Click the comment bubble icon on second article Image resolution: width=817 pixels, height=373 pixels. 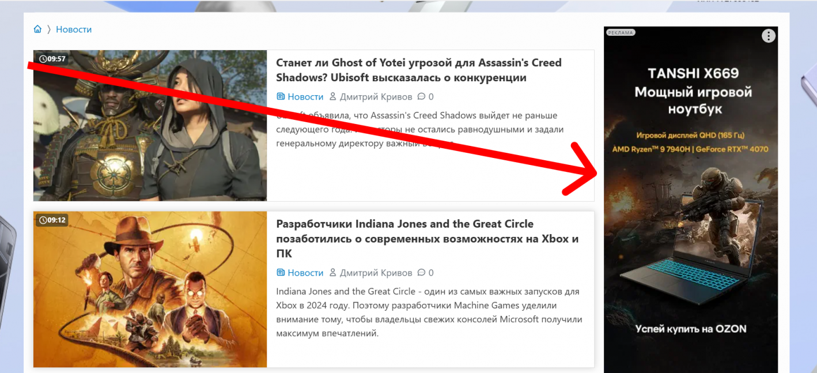[421, 273]
